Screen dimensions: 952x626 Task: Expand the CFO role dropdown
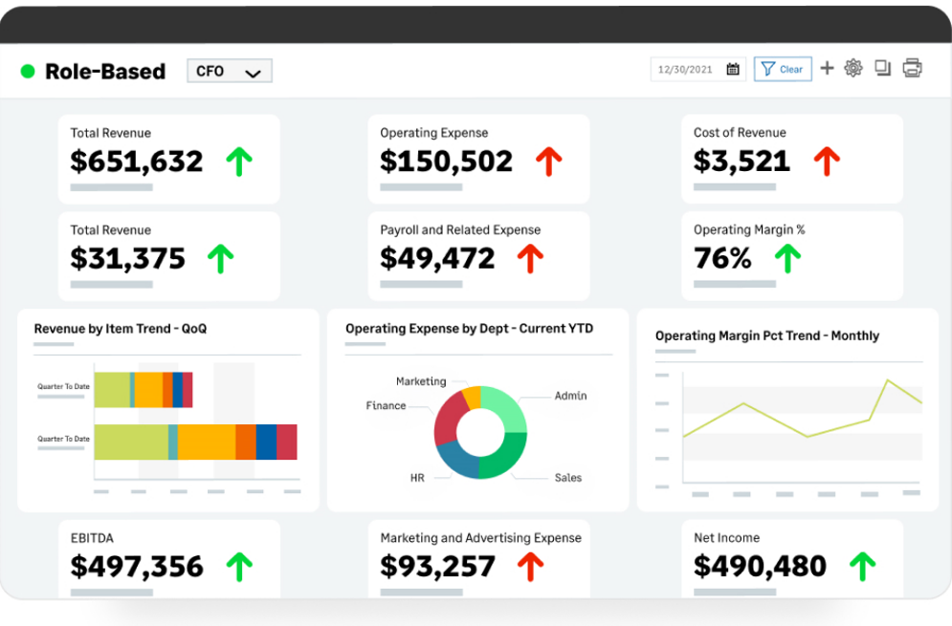tap(230, 72)
